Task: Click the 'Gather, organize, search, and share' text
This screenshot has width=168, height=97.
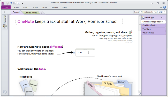Action: coord(106,32)
